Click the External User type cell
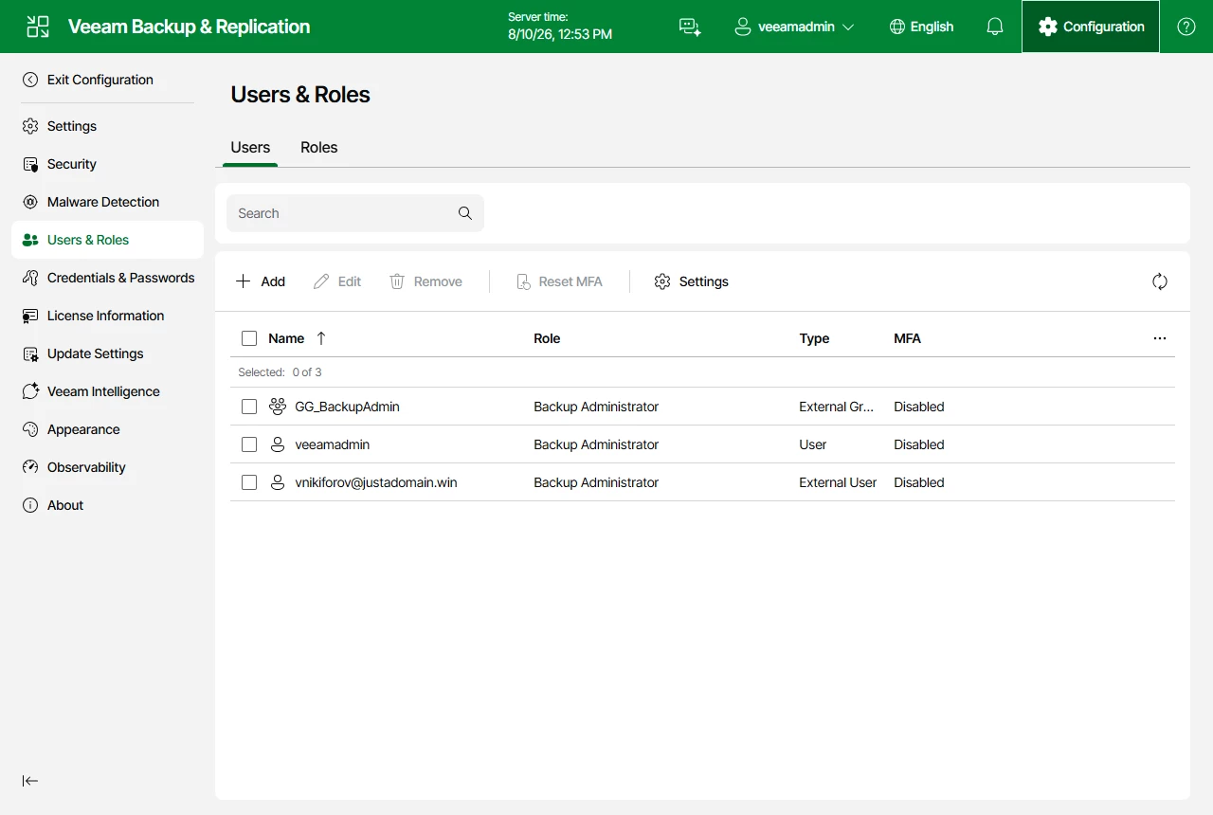The height and width of the screenshot is (815, 1213). (838, 482)
